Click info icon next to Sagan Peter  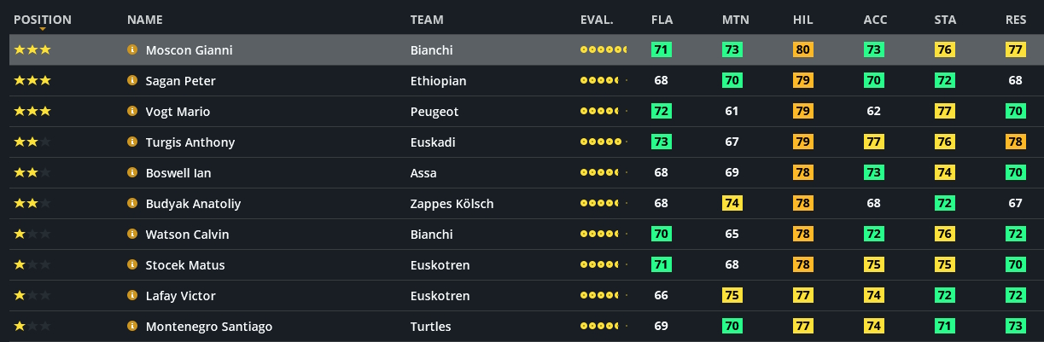point(132,81)
